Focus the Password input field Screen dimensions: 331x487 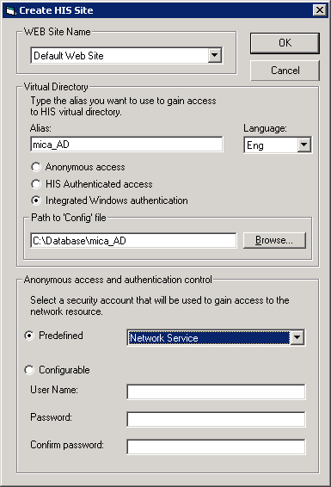(216, 419)
